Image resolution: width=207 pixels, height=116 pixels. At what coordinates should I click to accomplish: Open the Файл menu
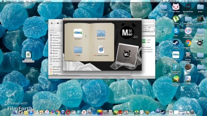[15, 1]
